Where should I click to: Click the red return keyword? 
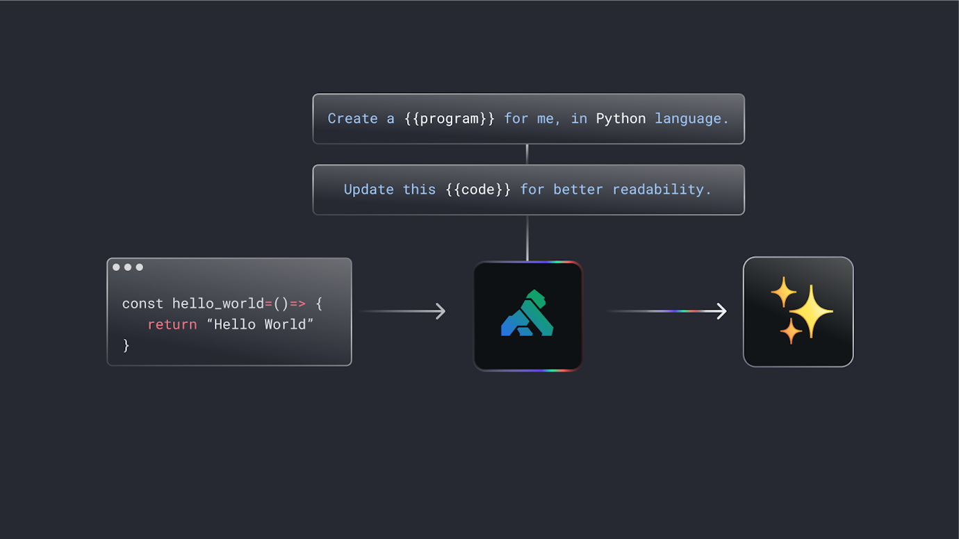coord(172,324)
